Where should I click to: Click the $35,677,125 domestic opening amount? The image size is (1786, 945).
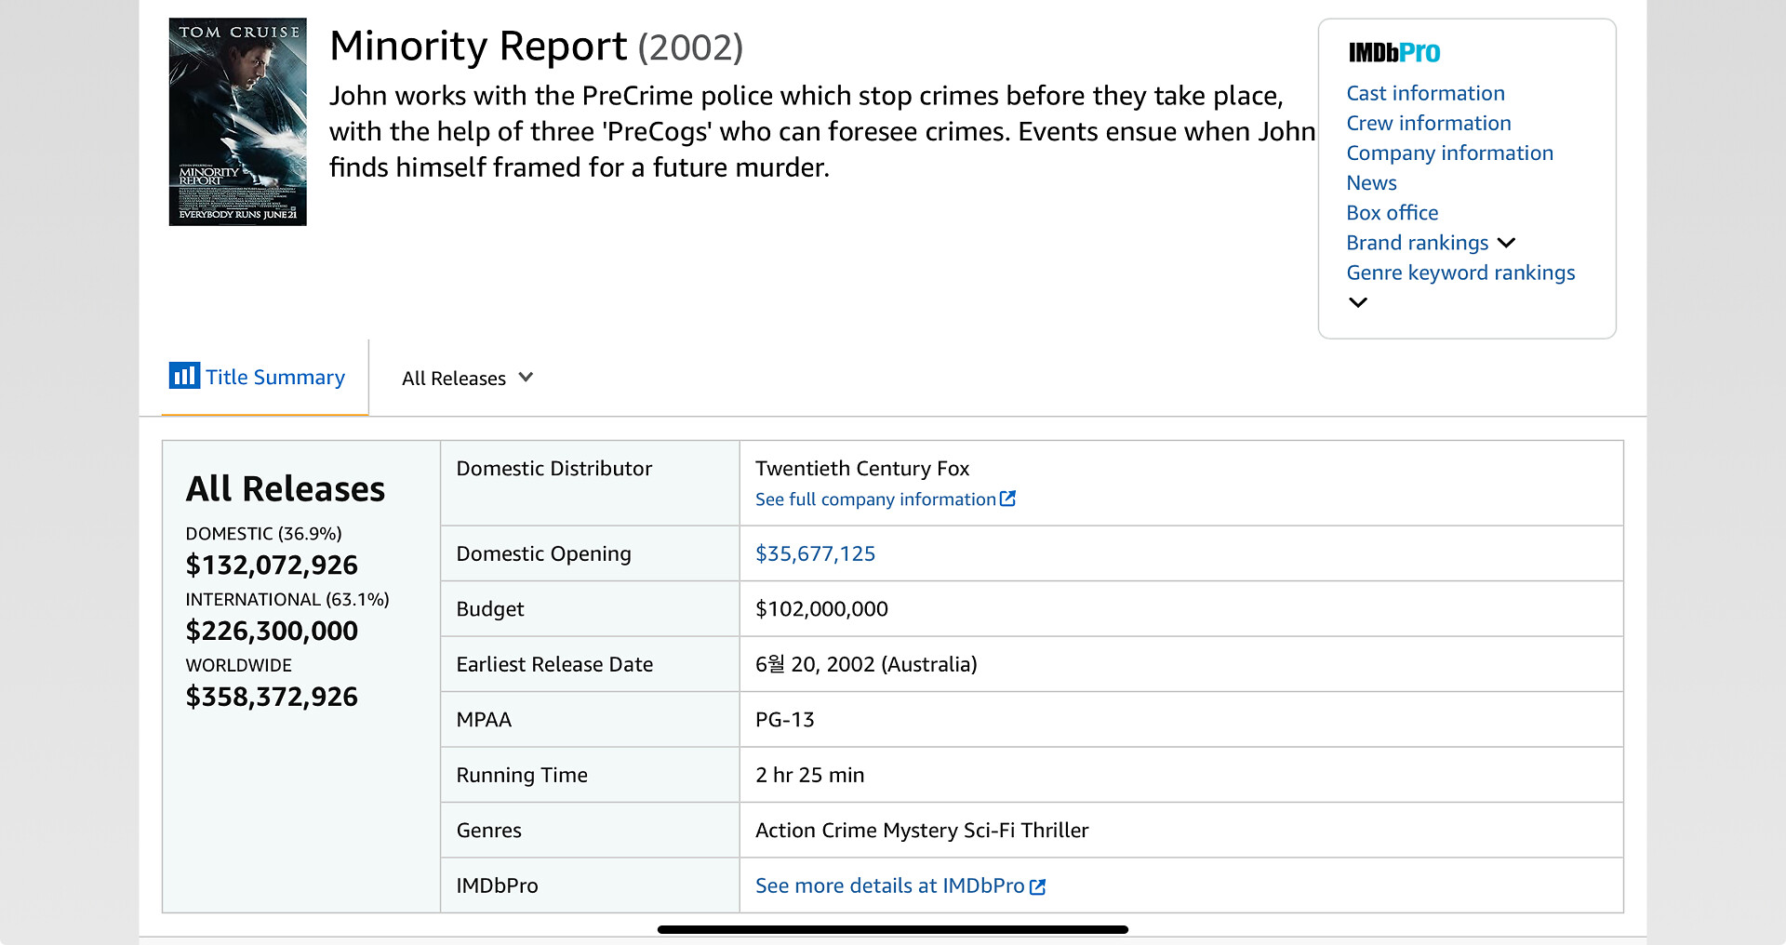tap(815, 554)
